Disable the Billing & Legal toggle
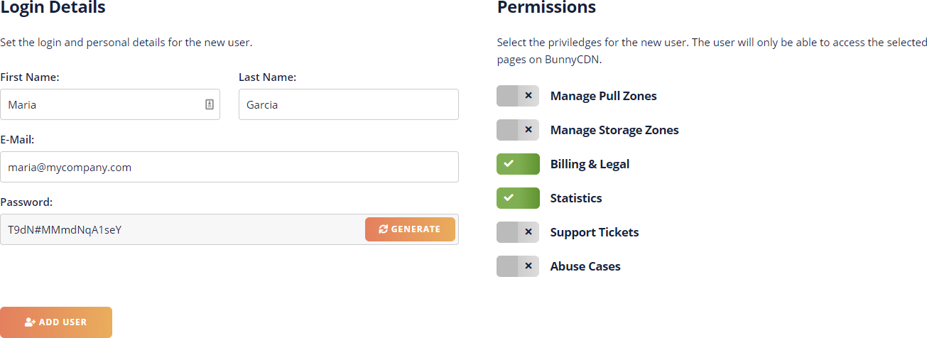Image resolution: width=927 pixels, height=338 pixels. (x=518, y=164)
